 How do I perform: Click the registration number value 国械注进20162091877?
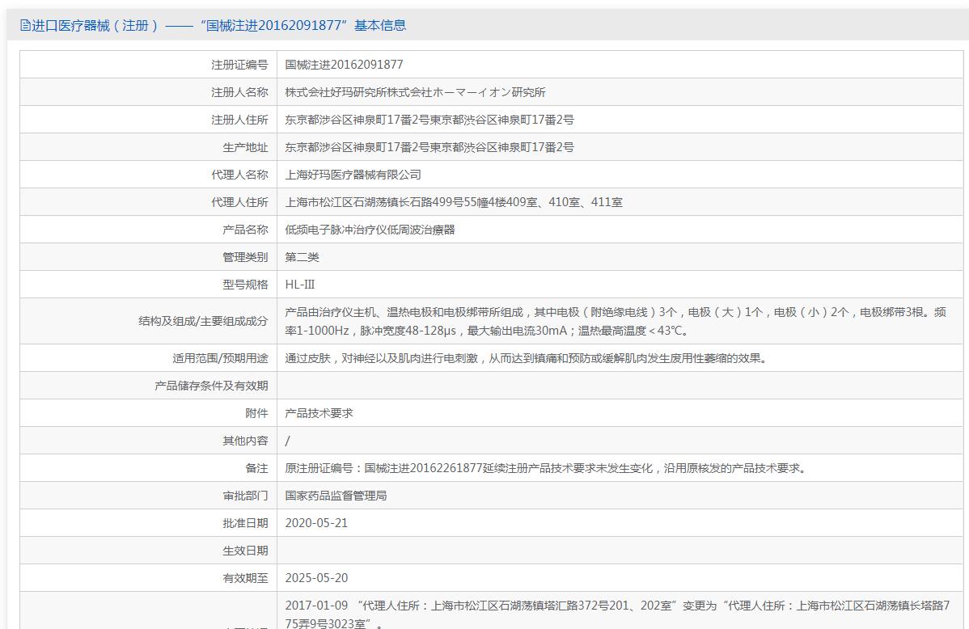344,65
